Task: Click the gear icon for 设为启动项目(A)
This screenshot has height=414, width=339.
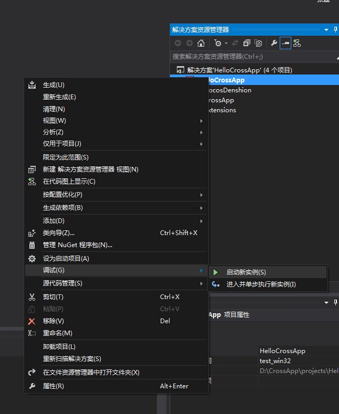Action: click(32, 259)
